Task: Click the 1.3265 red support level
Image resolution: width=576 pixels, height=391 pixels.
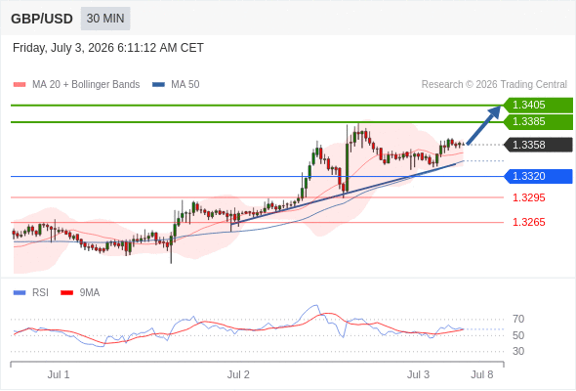Action: tap(528, 222)
